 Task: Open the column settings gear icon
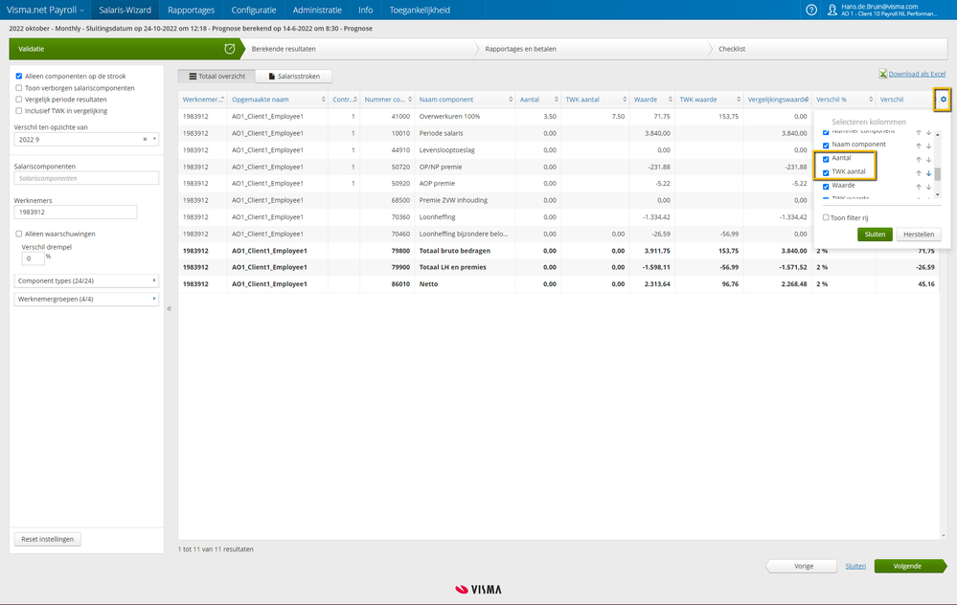943,100
